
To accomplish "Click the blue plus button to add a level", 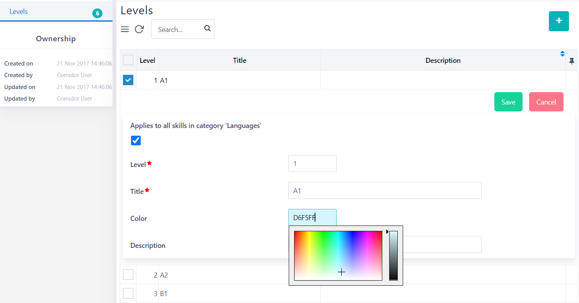I will [x=559, y=21].
